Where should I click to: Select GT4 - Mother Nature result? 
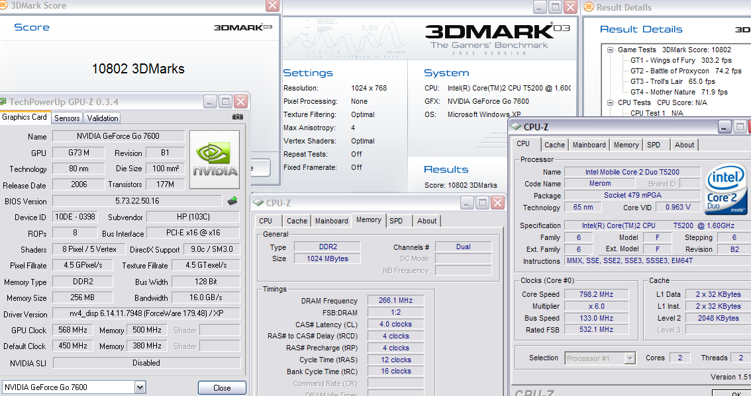pos(679,92)
